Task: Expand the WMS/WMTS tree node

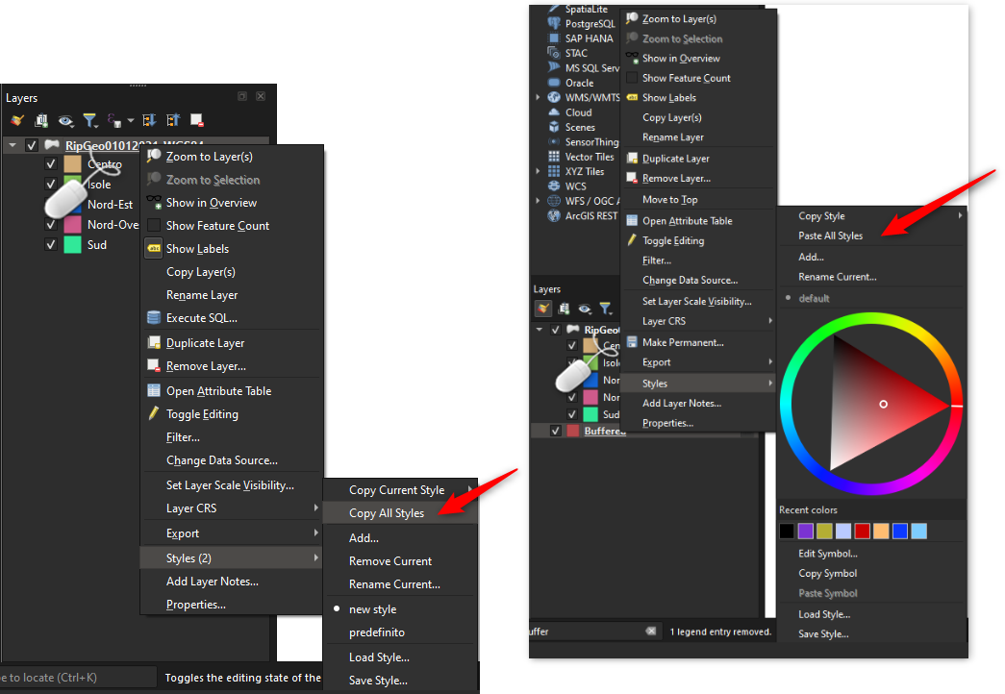Action: coord(539,97)
